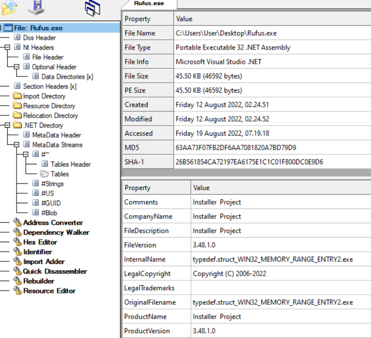Launch the Hex Editor tool
The height and width of the screenshot is (338, 371).
(40, 242)
